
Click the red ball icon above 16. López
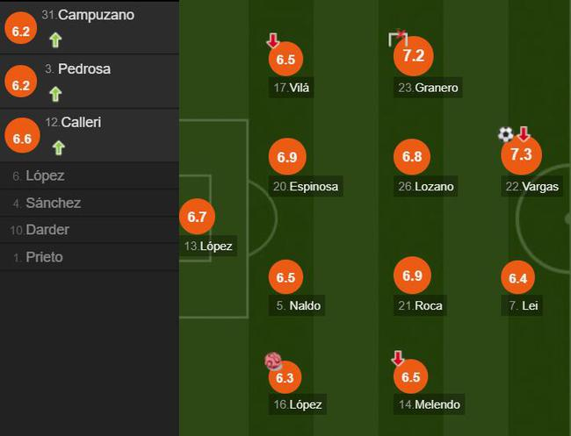(x=272, y=360)
